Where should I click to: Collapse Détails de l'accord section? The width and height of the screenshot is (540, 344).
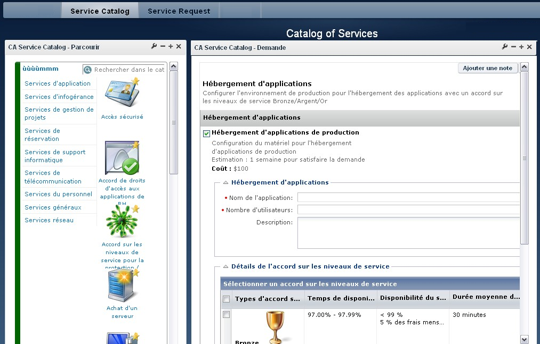click(x=226, y=266)
